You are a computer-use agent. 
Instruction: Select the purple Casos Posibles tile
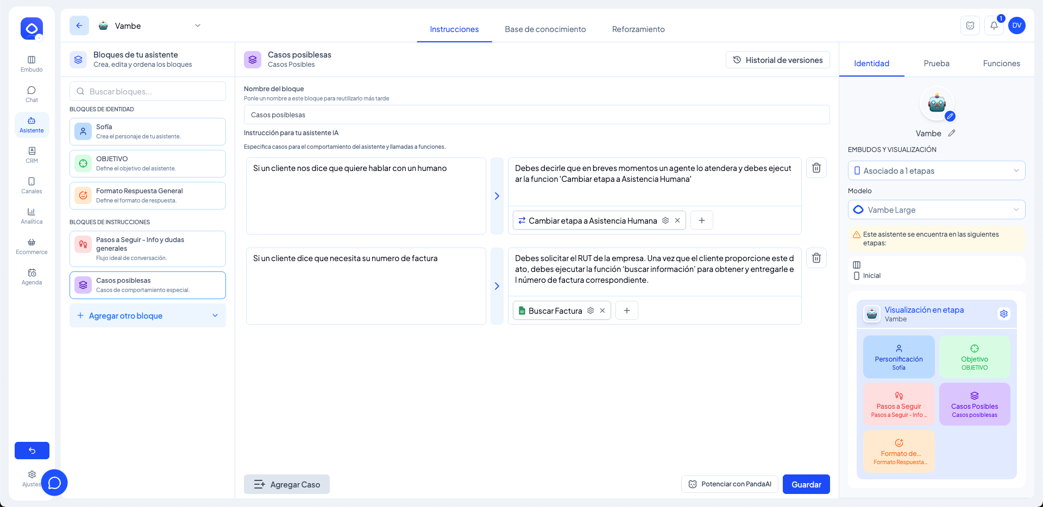point(975,404)
